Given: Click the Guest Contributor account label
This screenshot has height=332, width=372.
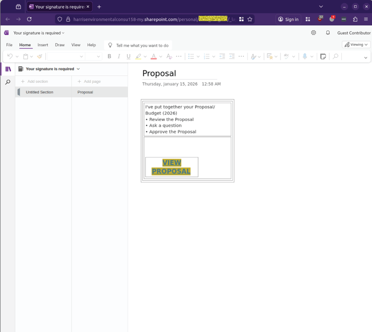Looking at the screenshot, I should coord(354,33).
